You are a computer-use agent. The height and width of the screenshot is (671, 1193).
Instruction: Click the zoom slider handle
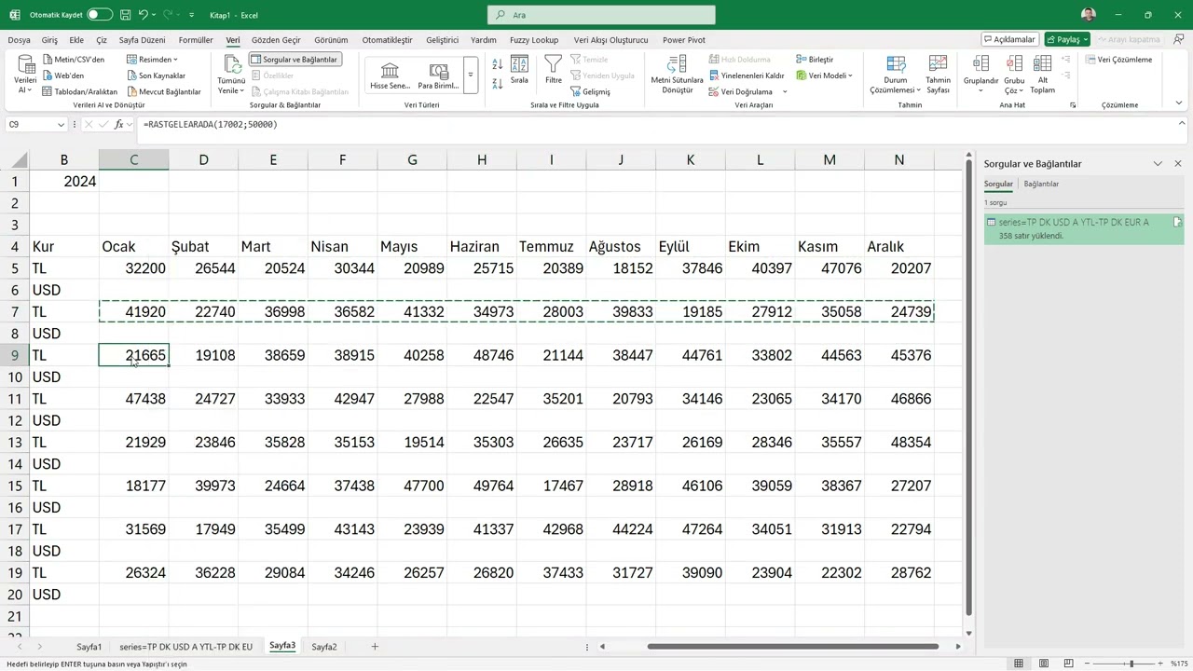tap(1131, 664)
